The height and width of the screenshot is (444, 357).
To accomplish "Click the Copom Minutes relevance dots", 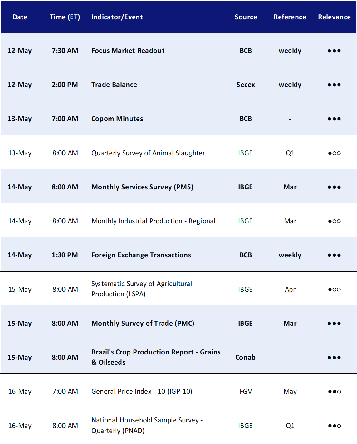I will 334,119.
